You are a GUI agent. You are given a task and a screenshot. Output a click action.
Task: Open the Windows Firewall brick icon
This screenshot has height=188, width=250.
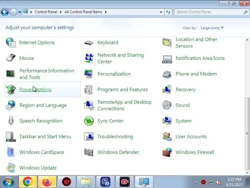167,152
